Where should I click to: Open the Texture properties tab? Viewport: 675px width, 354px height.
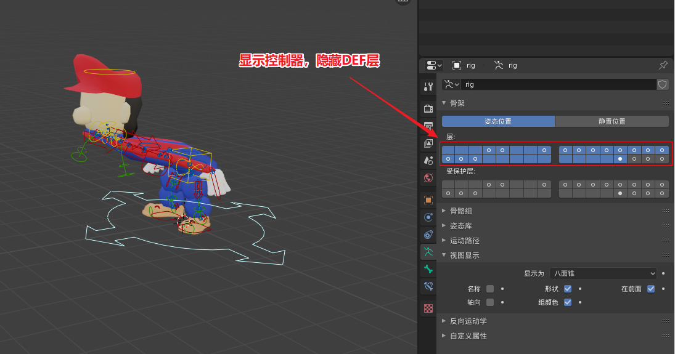pyautogui.click(x=428, y=308)
